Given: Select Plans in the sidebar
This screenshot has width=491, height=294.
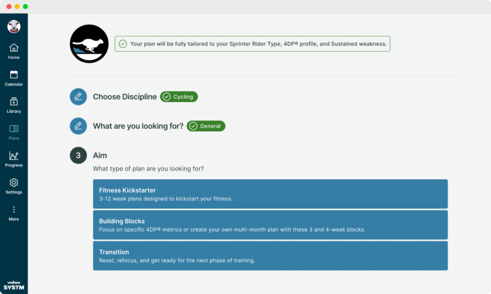Looking at the screenshot, I should click(x=14, y=132).
